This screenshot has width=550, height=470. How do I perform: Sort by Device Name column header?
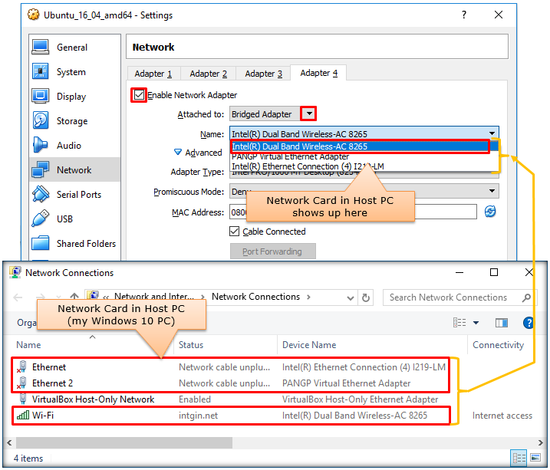pos(309,345)
